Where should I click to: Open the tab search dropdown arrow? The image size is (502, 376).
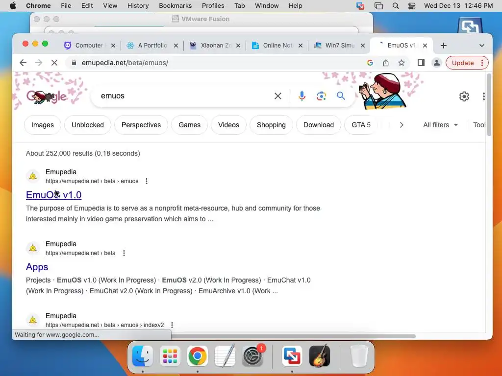pyautogui.click(x=481, y=46)
